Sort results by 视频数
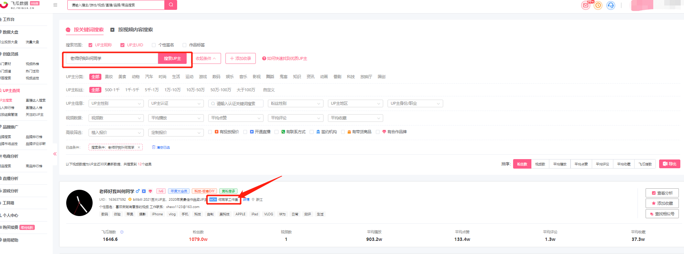684x254 pixels. click(x=540, y=164)
